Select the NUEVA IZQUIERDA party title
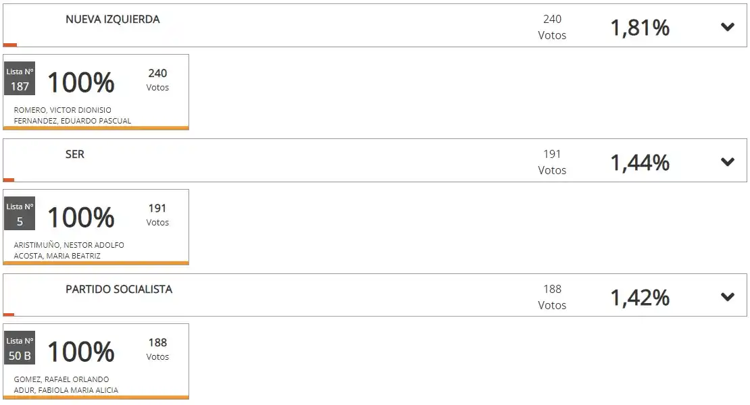The image size is (750, 405). tap(112, 20)
